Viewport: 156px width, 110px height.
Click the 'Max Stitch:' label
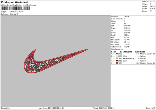pos(115,40)
